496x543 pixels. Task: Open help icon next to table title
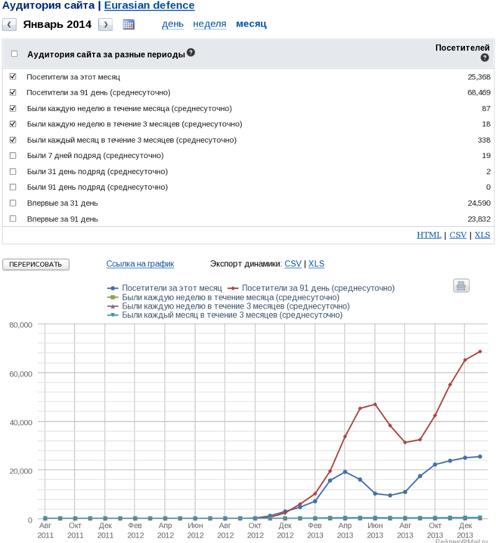tap(191, 52)
